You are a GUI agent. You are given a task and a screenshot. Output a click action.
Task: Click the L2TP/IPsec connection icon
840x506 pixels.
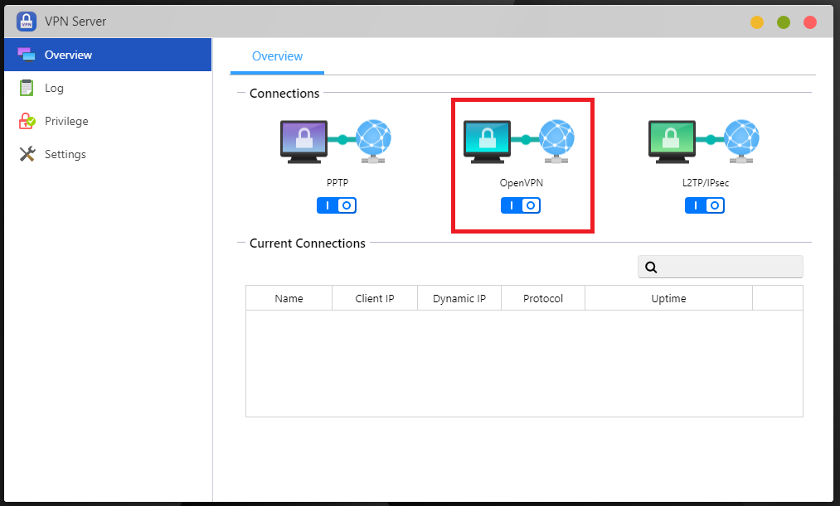click(x=704, y=142)
